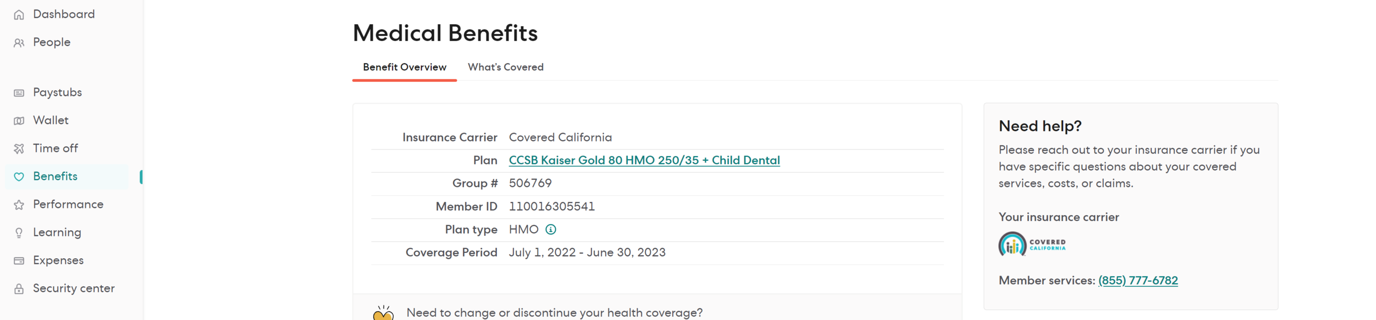Click the Covered California carrier logo
1376x320 pixels.
(x=1031, y=245)
